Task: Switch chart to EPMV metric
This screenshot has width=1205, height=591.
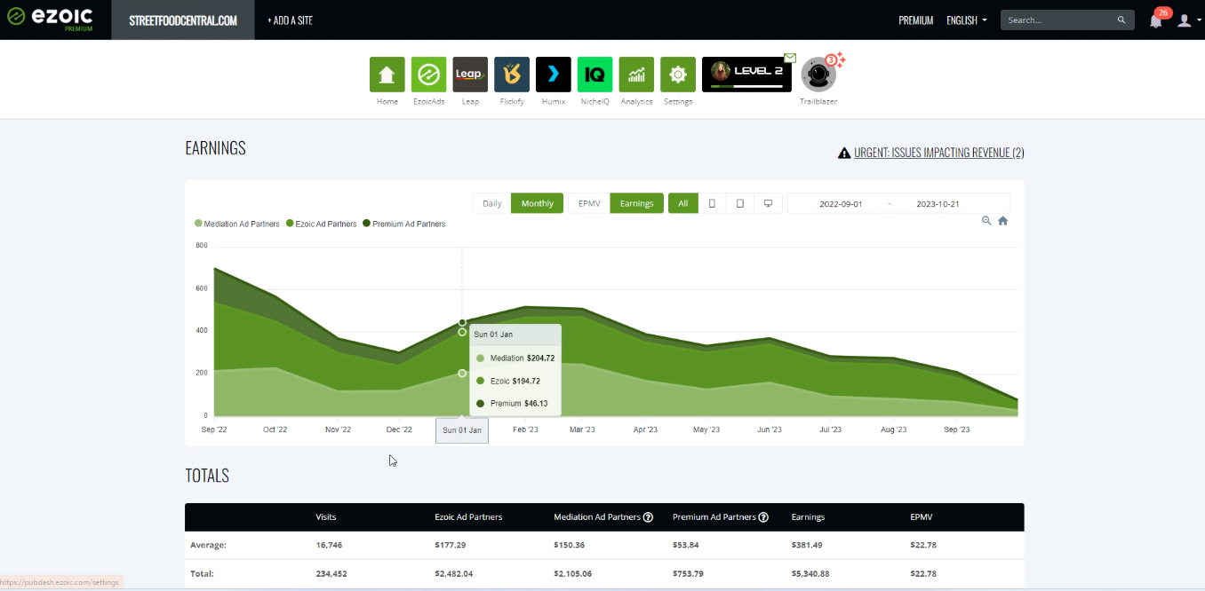Action: coord(589,203)
